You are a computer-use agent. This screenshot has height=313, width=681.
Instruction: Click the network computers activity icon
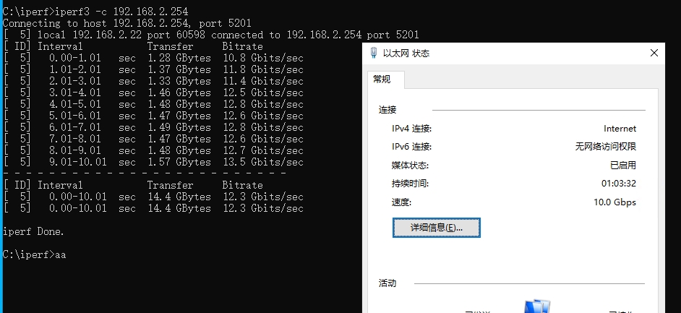coord(537,306)
